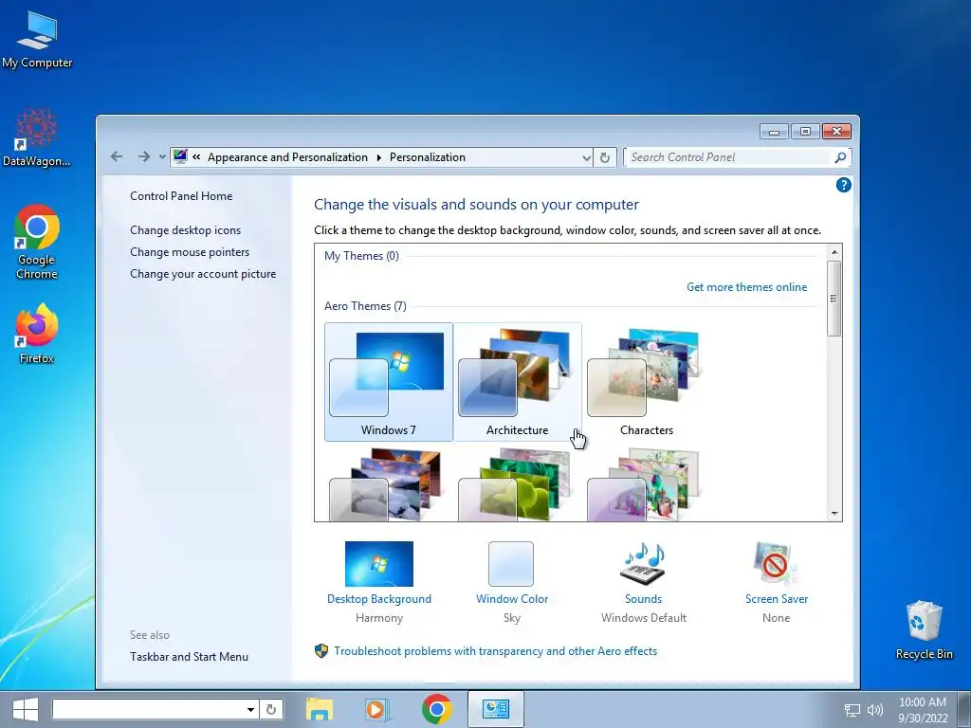Open the volume tray icon
Viewport: 971px width, 728px height.
pyautogui.click(x=875, y=710)
